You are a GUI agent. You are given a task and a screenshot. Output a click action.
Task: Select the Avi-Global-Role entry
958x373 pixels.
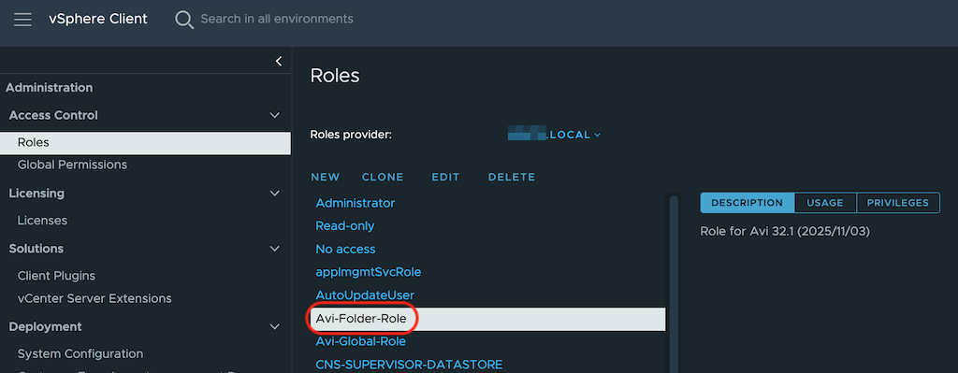pos(360,341)
